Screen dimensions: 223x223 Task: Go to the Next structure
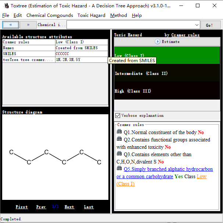(69, 207)
